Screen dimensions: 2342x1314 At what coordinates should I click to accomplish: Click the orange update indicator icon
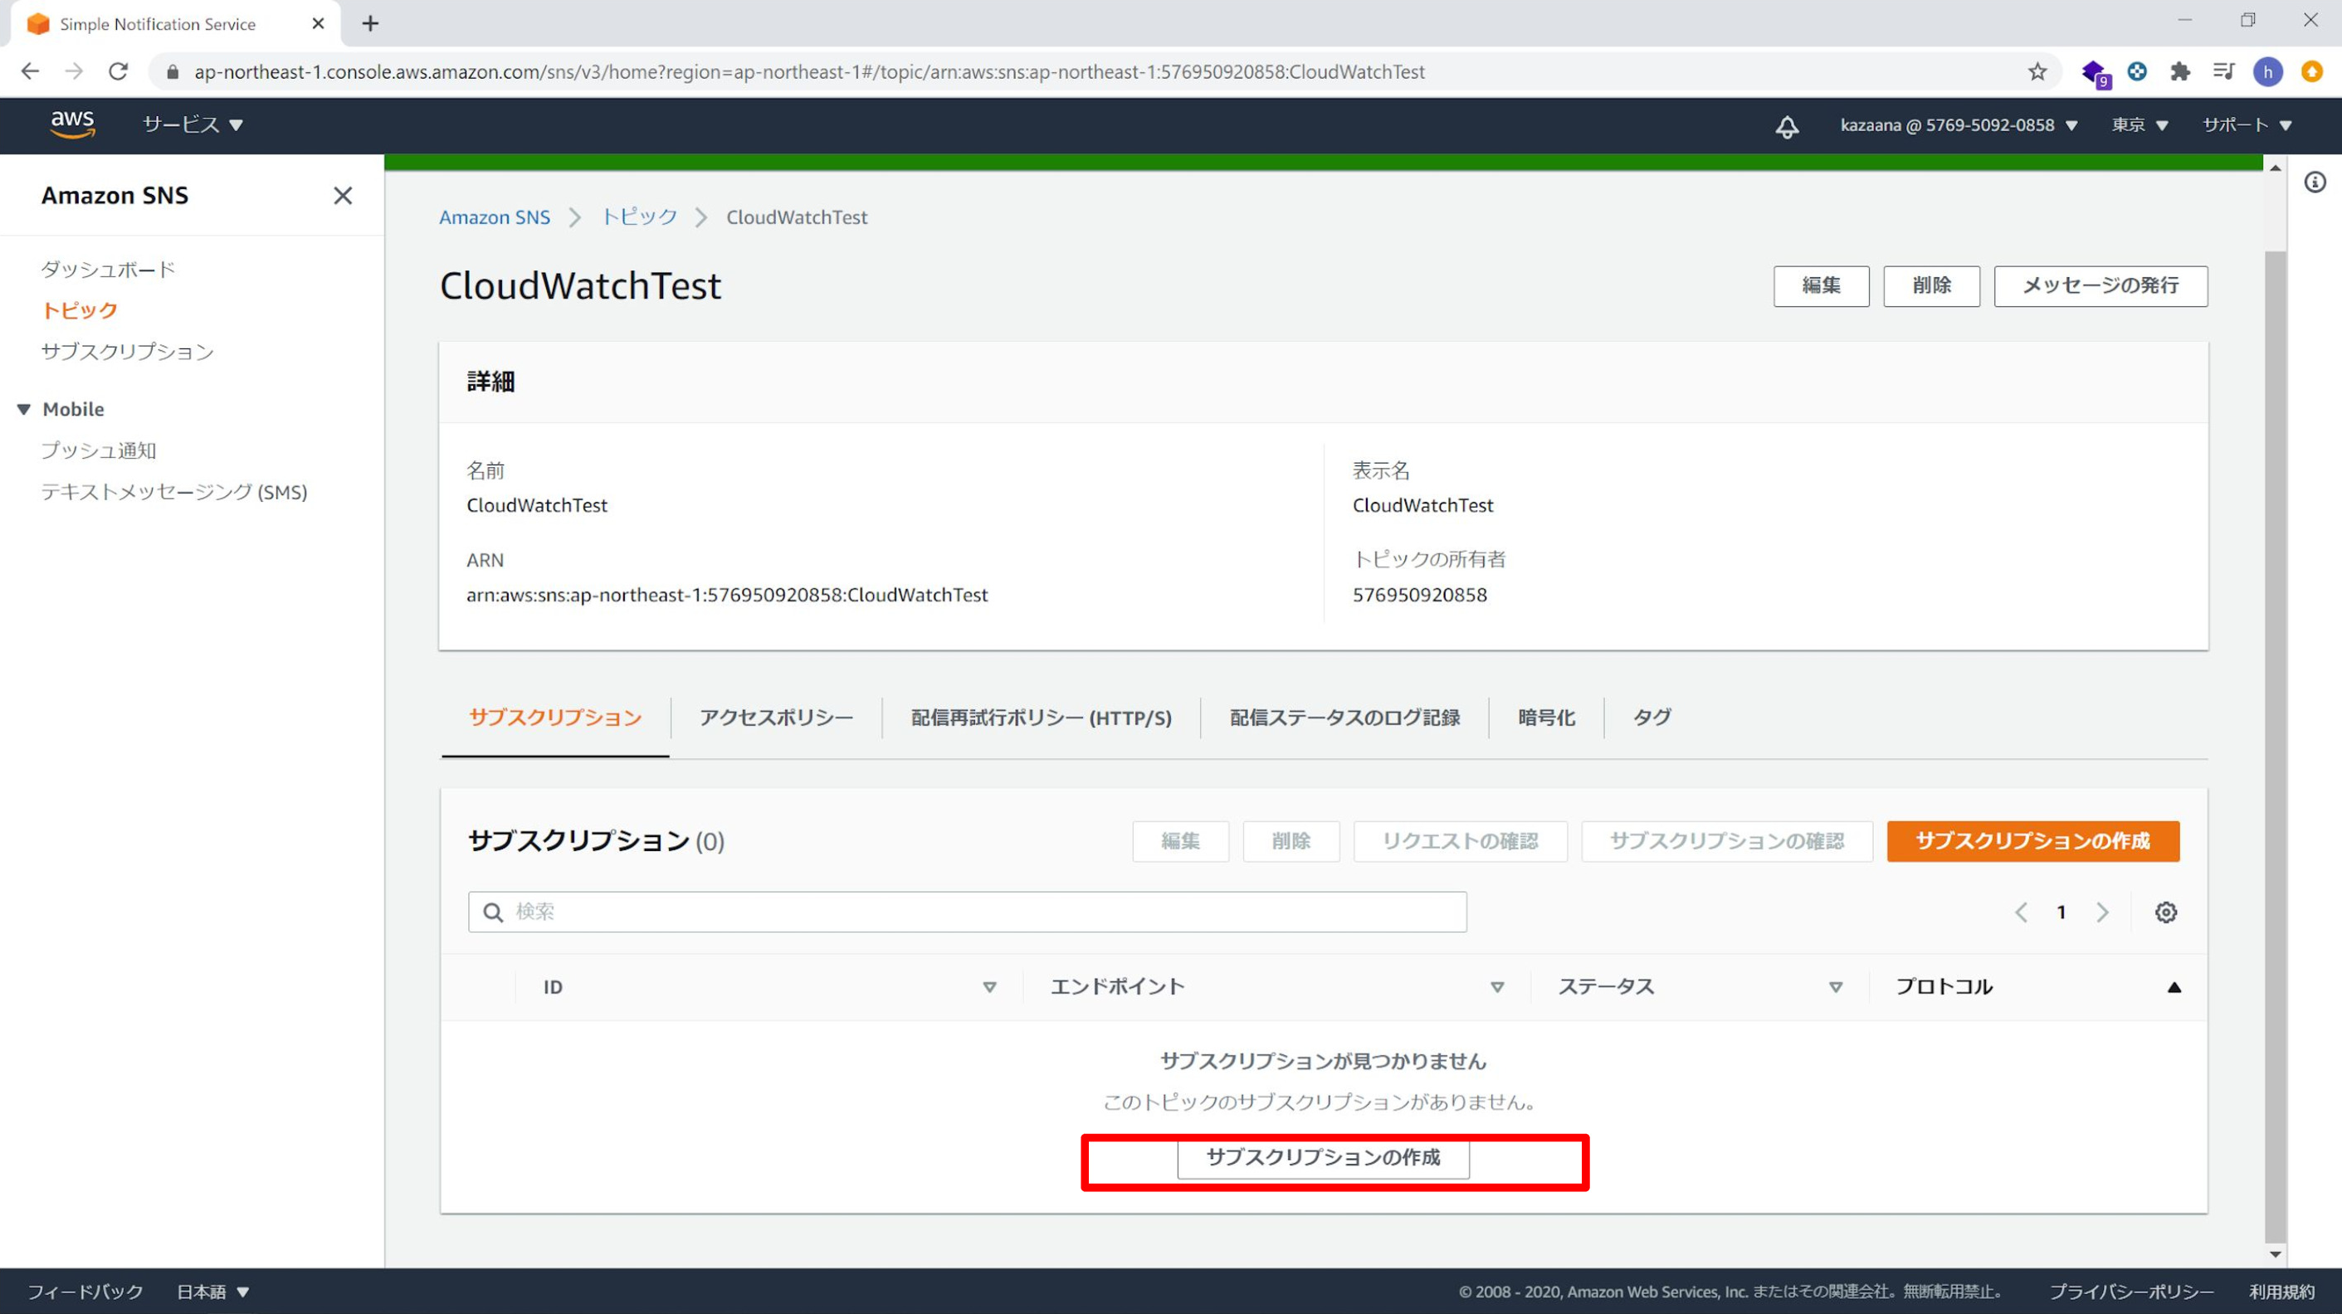coord(2312,72)
